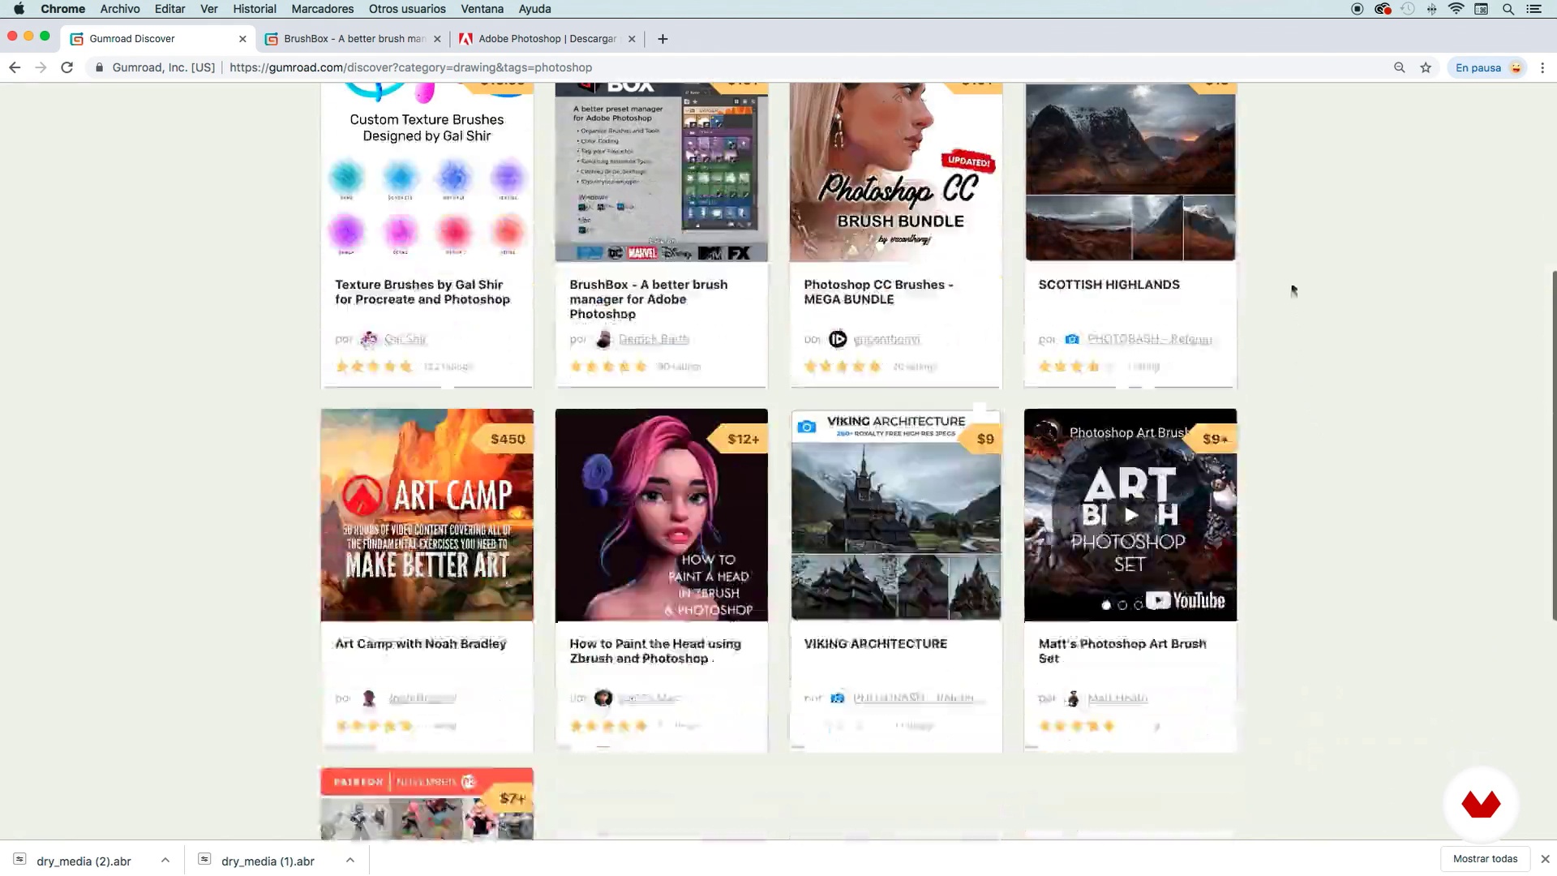Click Gal Shir author avatar icon
The width and height of the screenshot is (1557, 876).
pyautogui.click(x=369, y=339)
